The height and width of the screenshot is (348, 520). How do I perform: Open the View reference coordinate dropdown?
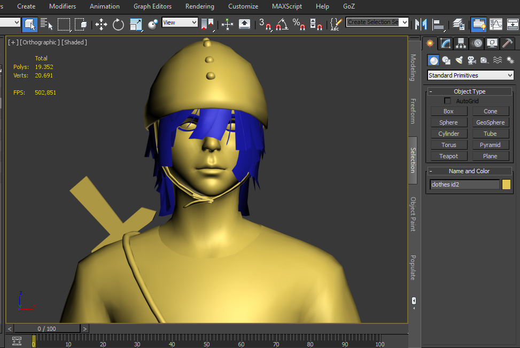coord(180,22)
